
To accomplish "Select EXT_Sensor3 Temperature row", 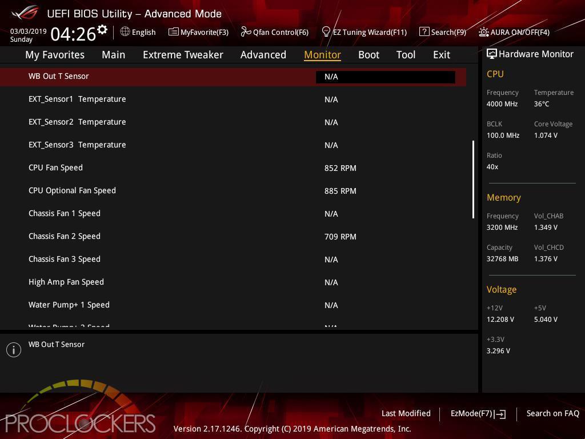I will coord(233,145).
